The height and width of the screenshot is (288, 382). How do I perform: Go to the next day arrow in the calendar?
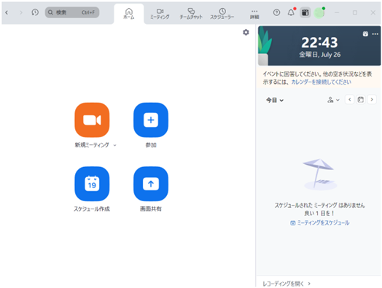372,99
